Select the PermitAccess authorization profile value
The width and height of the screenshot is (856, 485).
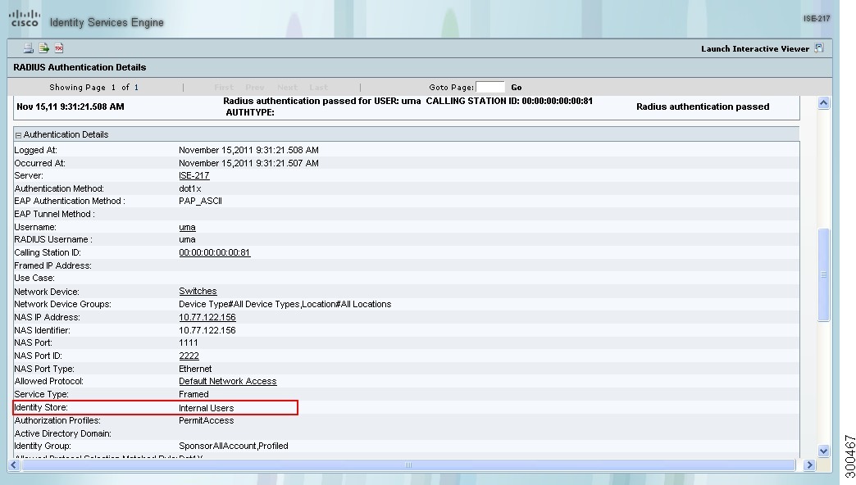tap(206, 420)
